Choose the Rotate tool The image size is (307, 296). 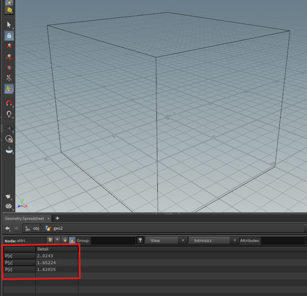pyautogui.click(x=9, y=57)
